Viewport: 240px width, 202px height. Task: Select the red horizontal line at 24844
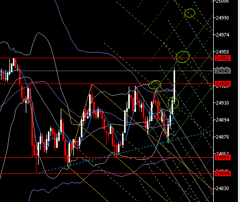click(x=107, y=174)
